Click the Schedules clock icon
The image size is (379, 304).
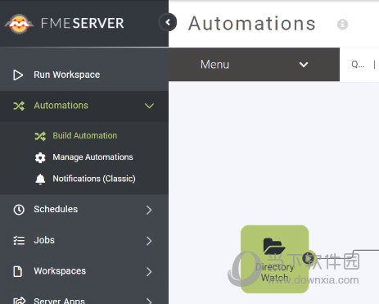tap(19, 210)
